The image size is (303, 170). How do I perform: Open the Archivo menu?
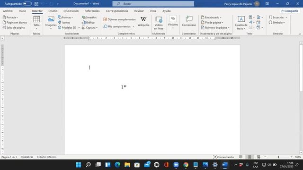coord(8,11)
